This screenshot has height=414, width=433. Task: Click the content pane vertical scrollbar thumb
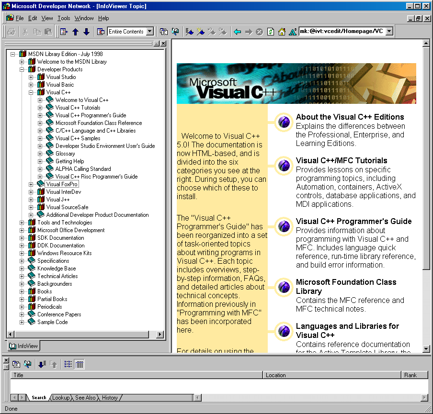point(426,158)
